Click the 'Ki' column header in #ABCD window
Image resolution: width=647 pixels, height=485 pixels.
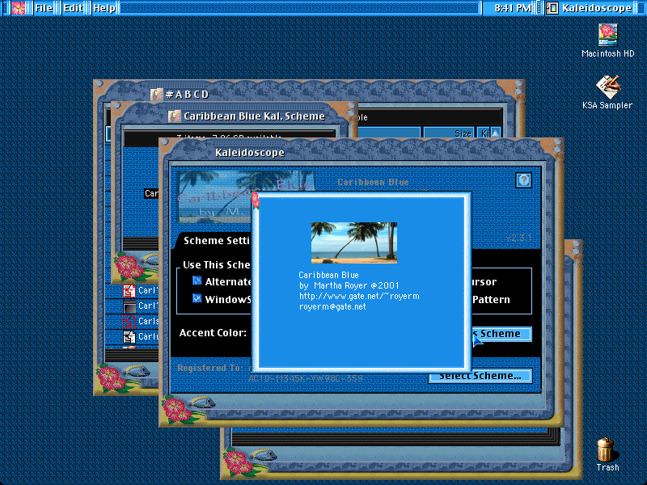[483, 133]
